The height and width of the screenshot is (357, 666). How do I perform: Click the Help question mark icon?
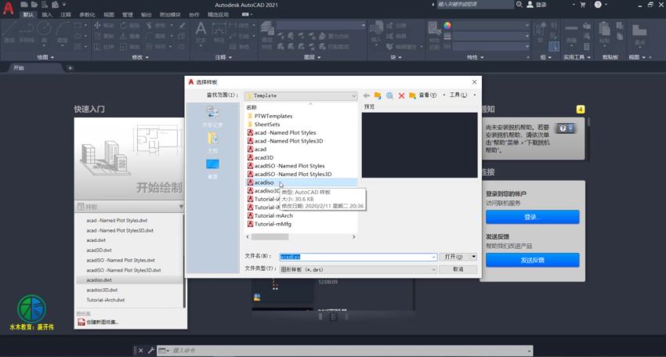(598, 5)
